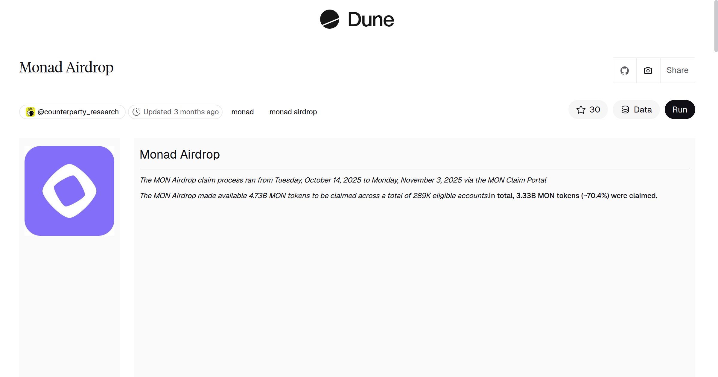Image resolution: width=718 pixels, height=377 pixels.
Task: Open the Data panel
Action: (636, 110)
